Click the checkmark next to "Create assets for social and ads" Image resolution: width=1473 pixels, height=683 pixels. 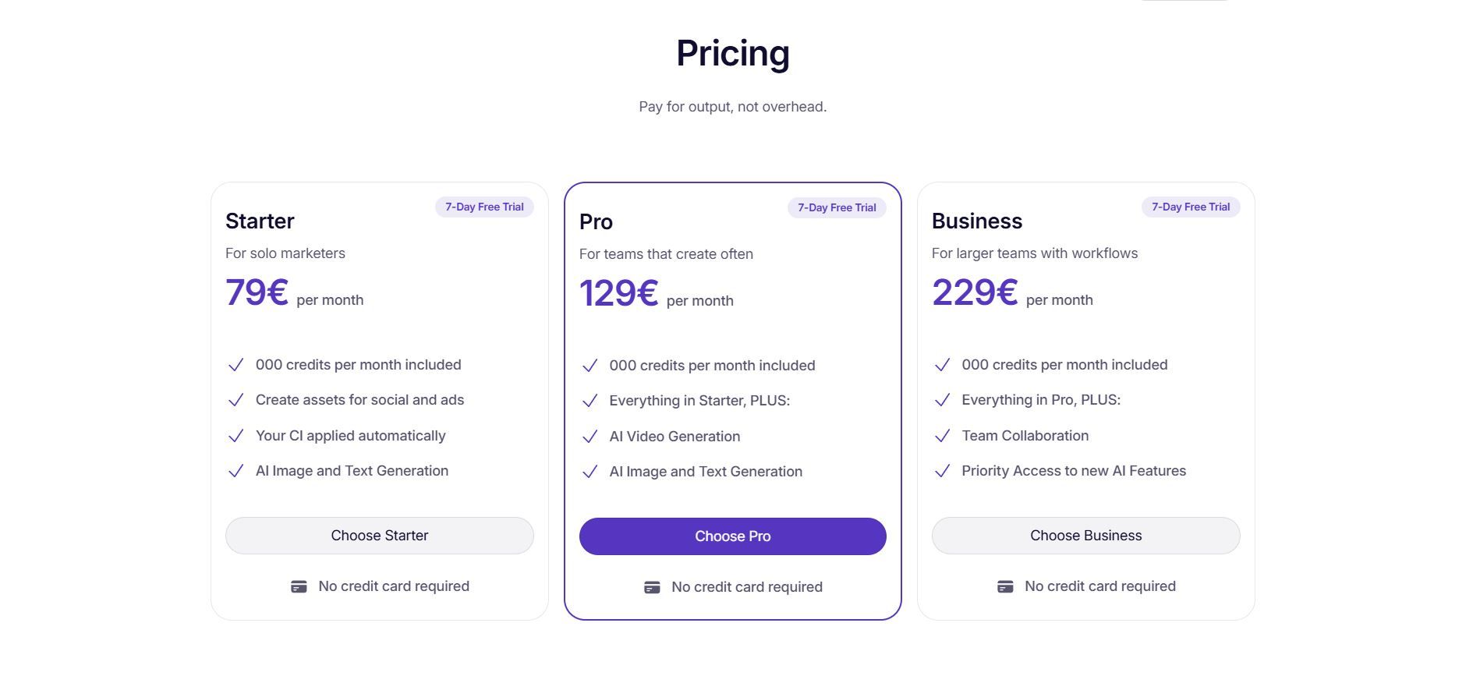pos(236,400)
